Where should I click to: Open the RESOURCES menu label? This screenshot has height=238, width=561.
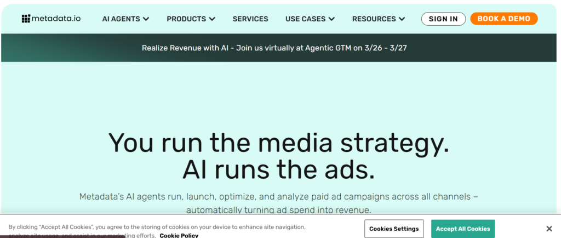pyautogui.click(x=374, y=19)
